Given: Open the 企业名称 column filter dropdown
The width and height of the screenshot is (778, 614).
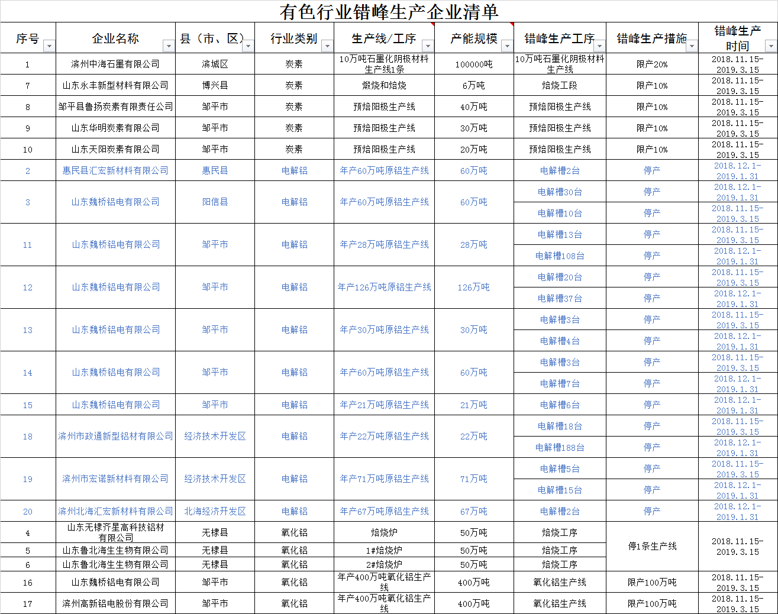Looking at the screenshot, I should point(169,46).
